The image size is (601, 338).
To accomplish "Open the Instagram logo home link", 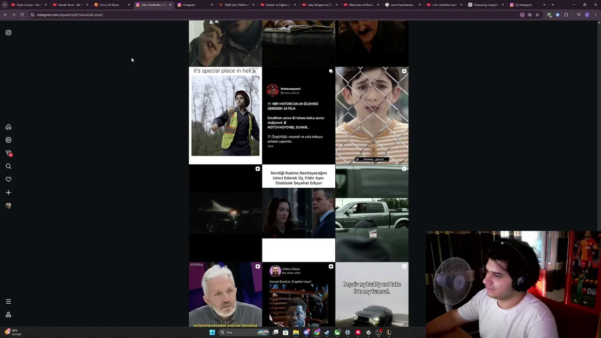I will click(8, 33).
